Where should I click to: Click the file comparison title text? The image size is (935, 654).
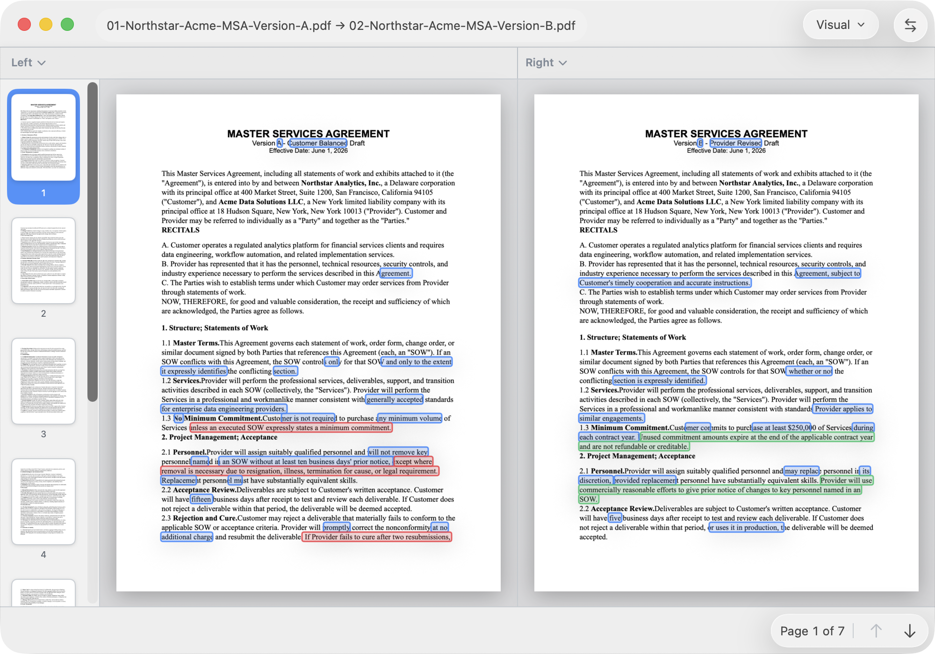(341, 26)
